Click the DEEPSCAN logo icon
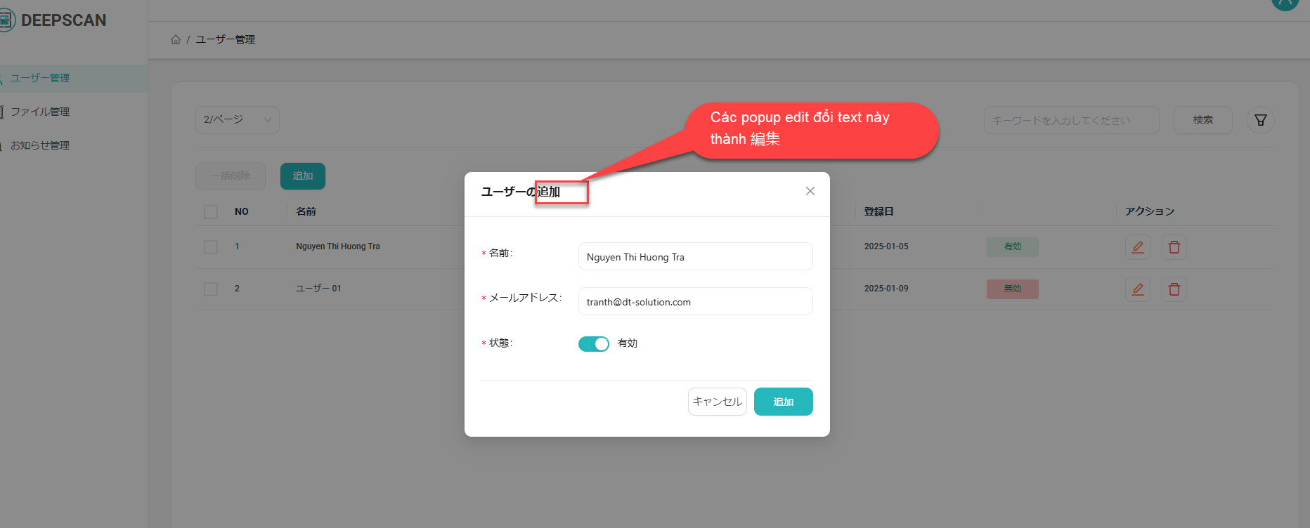Image resolution: width=1310 pixels, height=528 pixels. point(6,20)
